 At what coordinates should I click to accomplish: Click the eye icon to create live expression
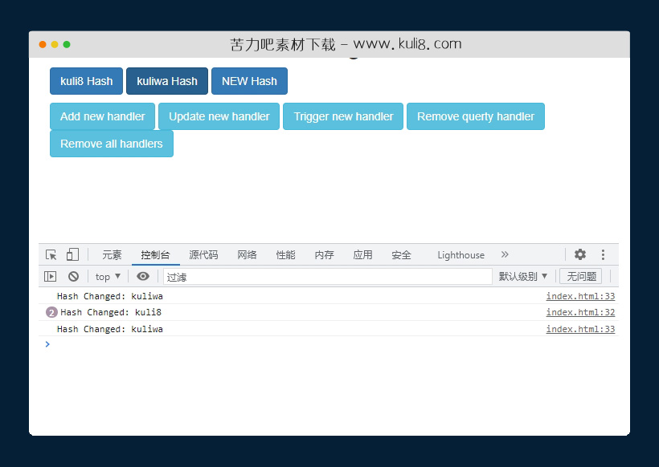click(142, 276)
